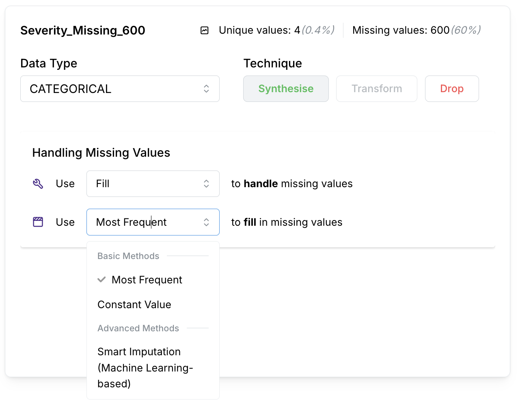Click the Unique values: 4 (0.4%) statistic

[276, 30]
